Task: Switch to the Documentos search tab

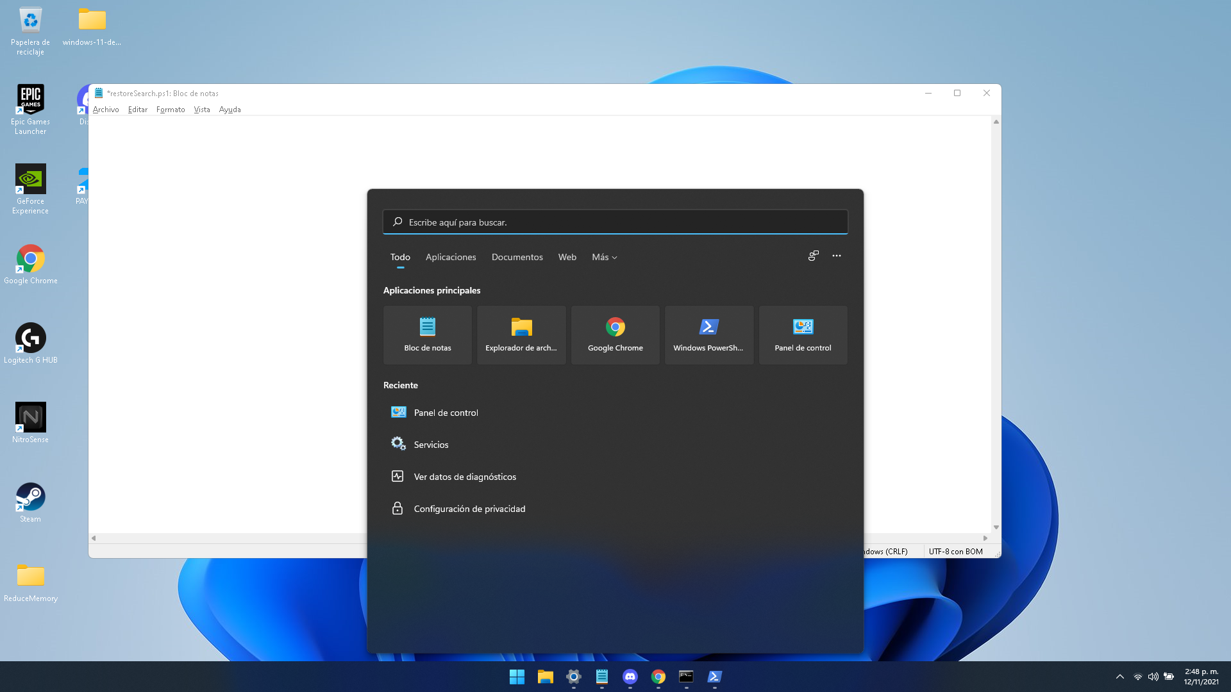Action: click(x=517, y=257)
